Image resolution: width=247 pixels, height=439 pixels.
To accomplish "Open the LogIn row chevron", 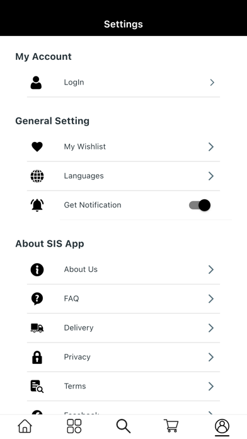I will pos(212,82).
